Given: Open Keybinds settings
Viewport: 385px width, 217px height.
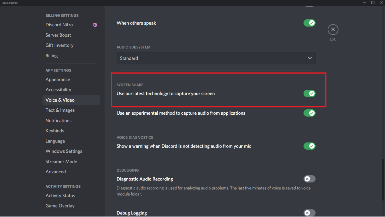Looking at the screenshot, I should click(55, 130).
